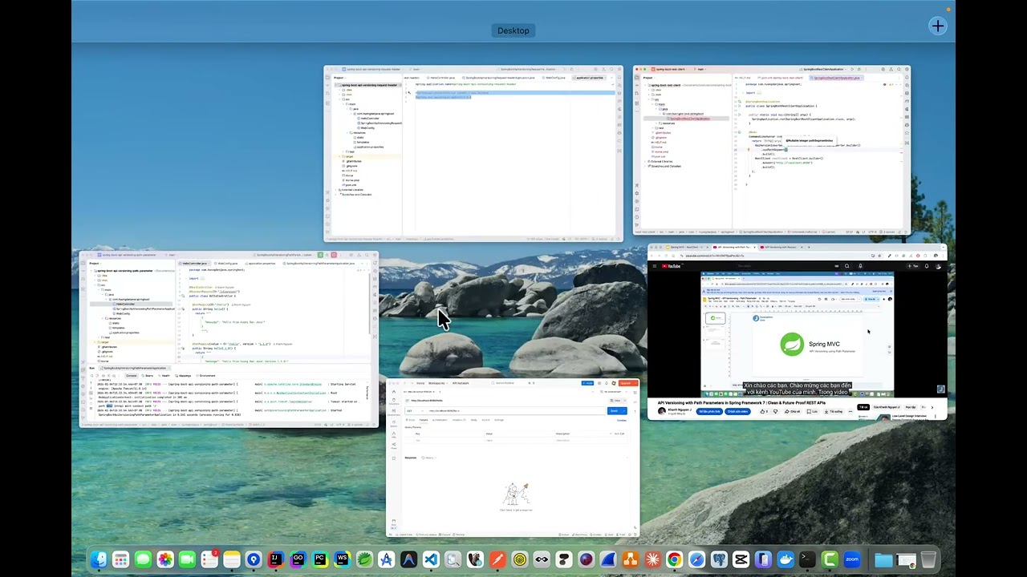The image size is (1027, 577).
Task: Bring the request-header IntelliJ window forward
Action: 473,154
